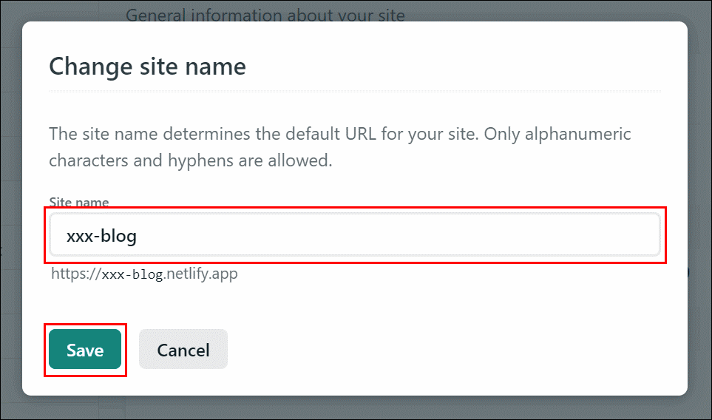Viewport: 712px width, 420px height.
Task: Click the xxx-blog text inside the field
Action: pos(101,236)
